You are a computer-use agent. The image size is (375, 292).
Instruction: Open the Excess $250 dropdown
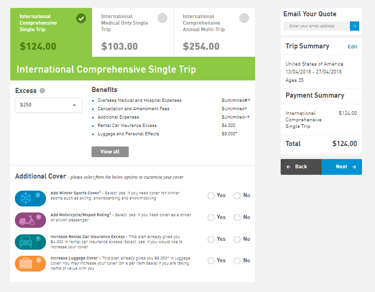click(48, 105)
